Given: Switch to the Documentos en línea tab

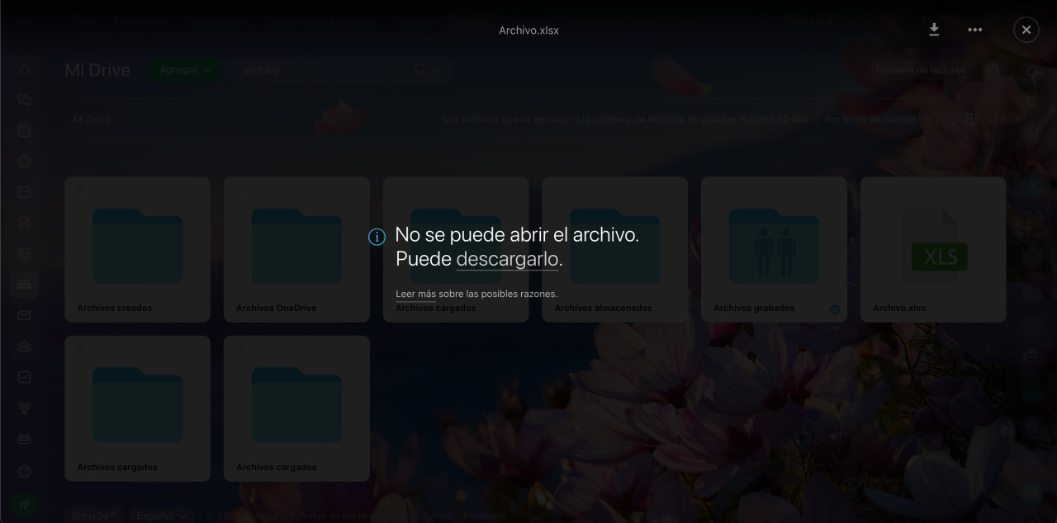Looking at the screenshot, I should pos(322,21).
